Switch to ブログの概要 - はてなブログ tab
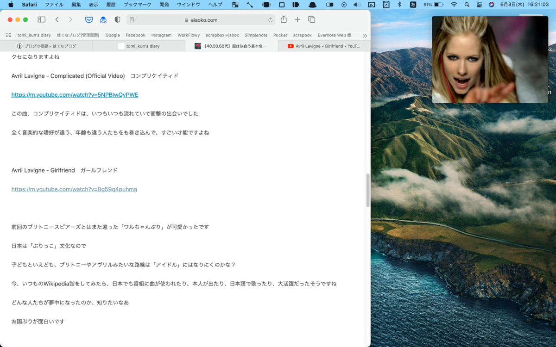 click(x=46, y=46)
